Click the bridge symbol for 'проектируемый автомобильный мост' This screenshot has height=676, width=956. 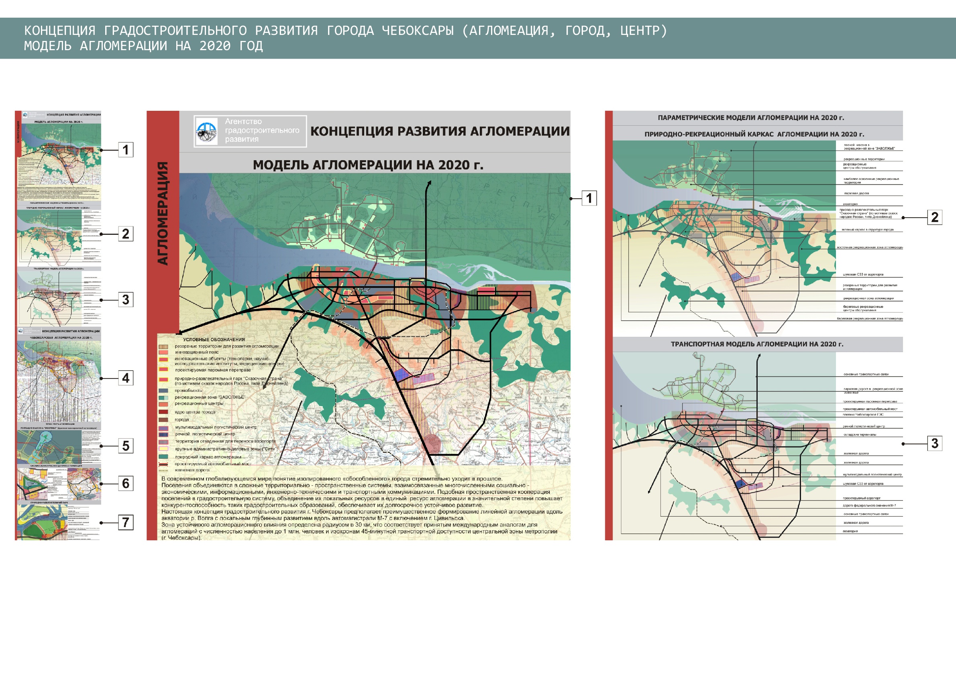click(x=163, y=464)
